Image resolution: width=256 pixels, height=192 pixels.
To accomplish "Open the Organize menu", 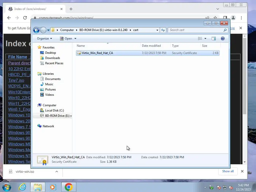I will 44,38.
